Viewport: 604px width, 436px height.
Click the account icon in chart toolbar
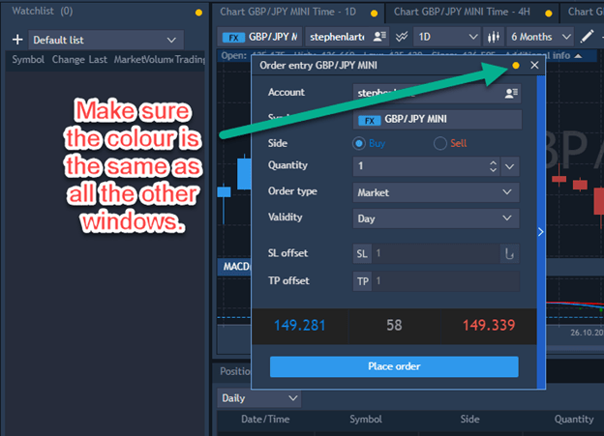(380, 36)
